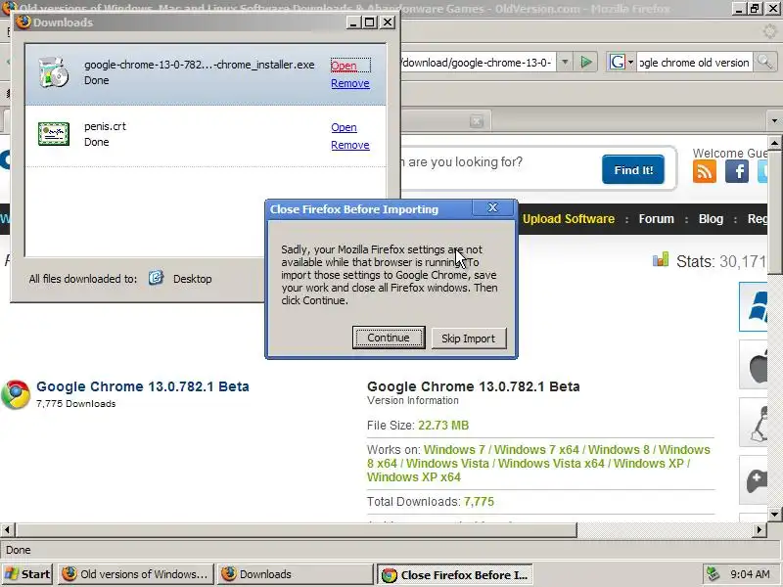Open the address bar history dropdown

pos(565,63)
